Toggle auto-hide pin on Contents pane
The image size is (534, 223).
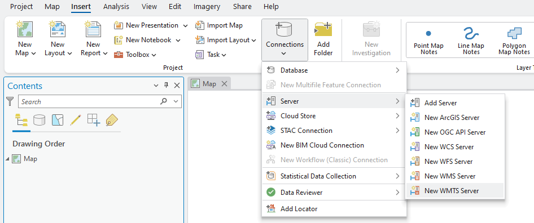(x=166, y=86)
